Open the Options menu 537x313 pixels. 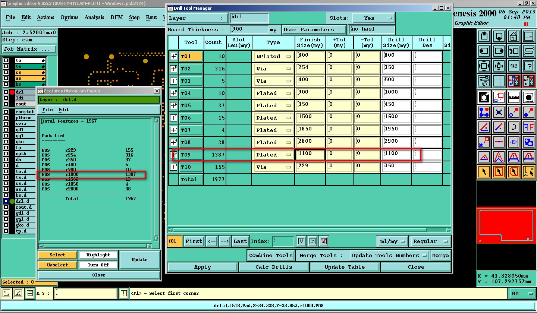pyautogui.click(x=69, y=18)
